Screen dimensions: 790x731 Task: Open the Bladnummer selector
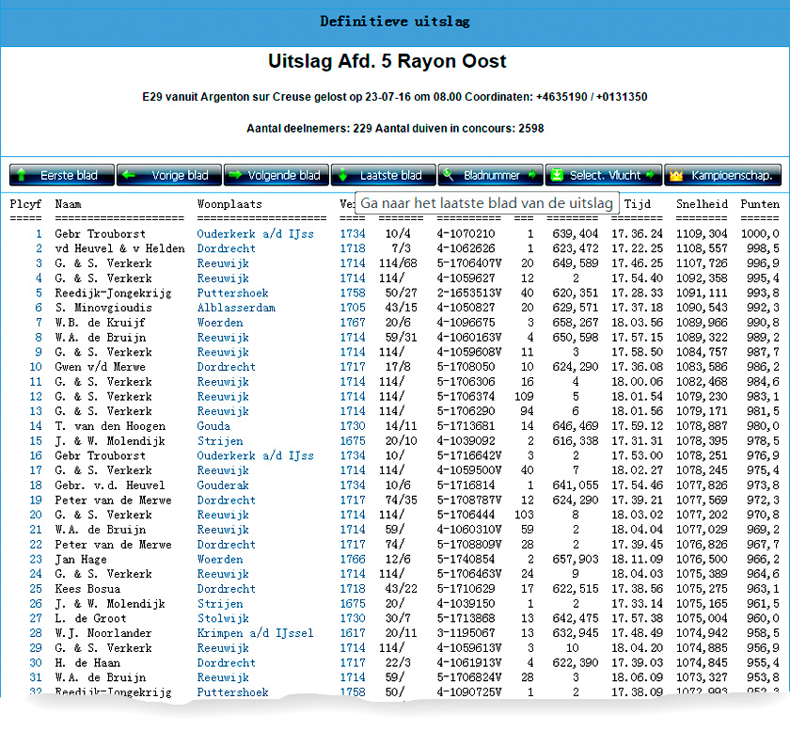point(491,175)
